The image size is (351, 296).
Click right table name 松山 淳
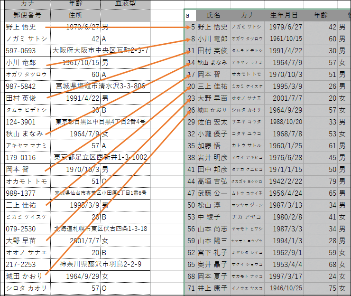(213, 205)
